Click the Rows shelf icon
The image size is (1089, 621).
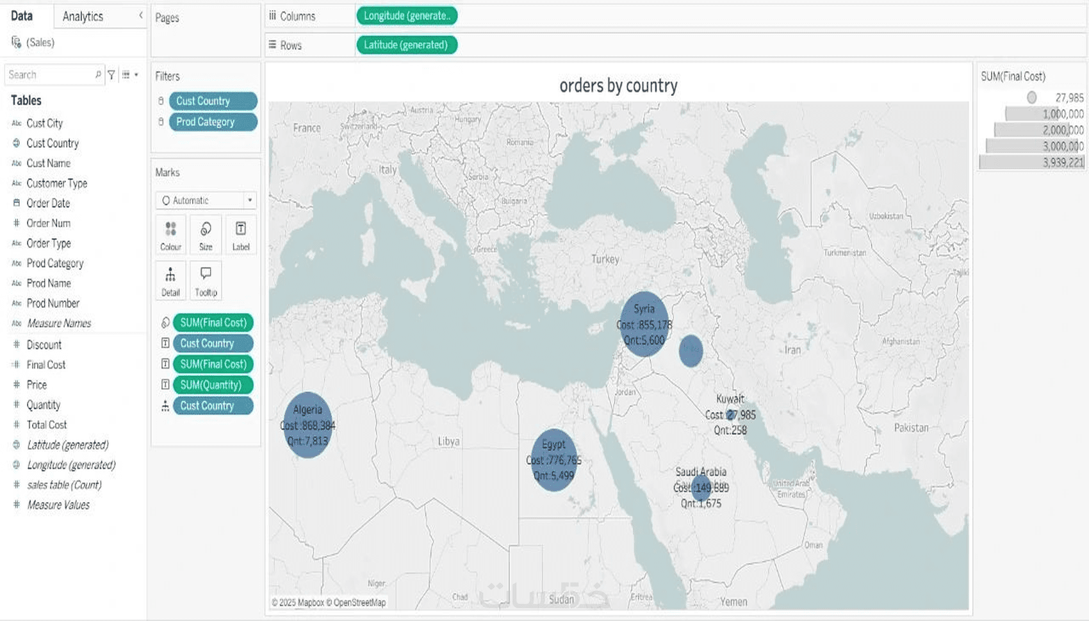(x=272, y=45)
